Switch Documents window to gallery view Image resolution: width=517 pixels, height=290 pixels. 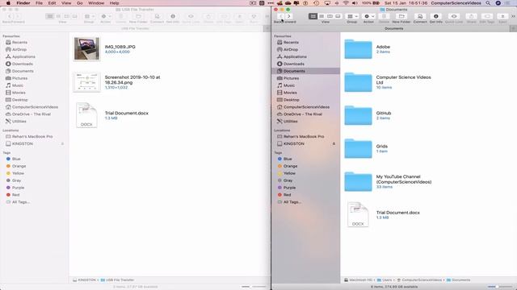338,16
